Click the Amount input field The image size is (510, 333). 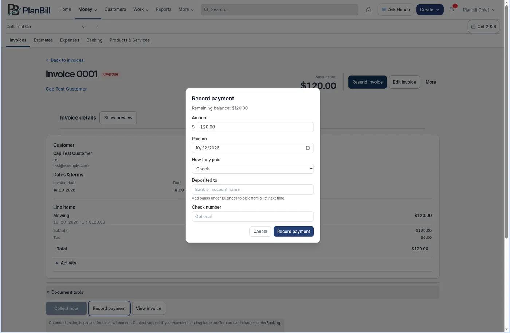click(255, 127)
